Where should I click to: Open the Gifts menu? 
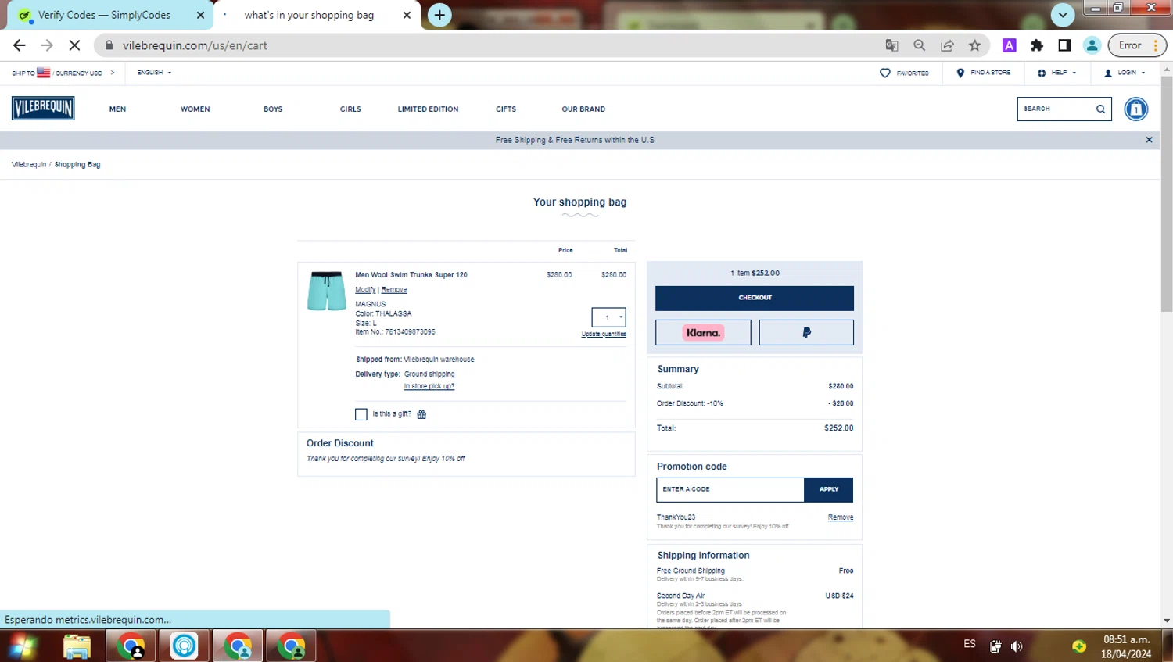tap(506, 109)
